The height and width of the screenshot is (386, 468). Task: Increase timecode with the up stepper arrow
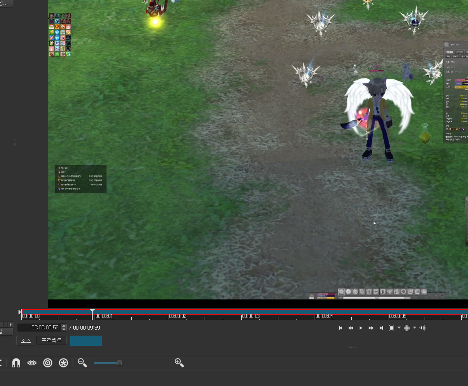(64, 326)
